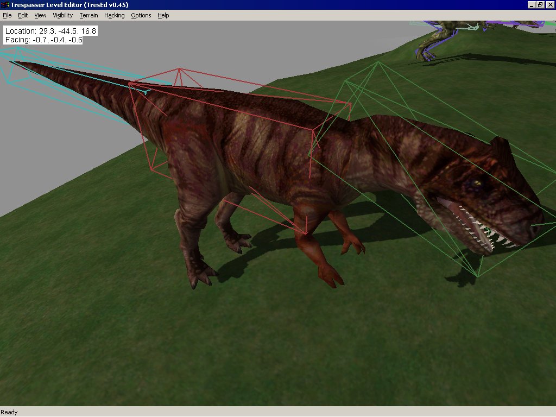
Task: Open the Visibility menu
Action: pos(63,15)
